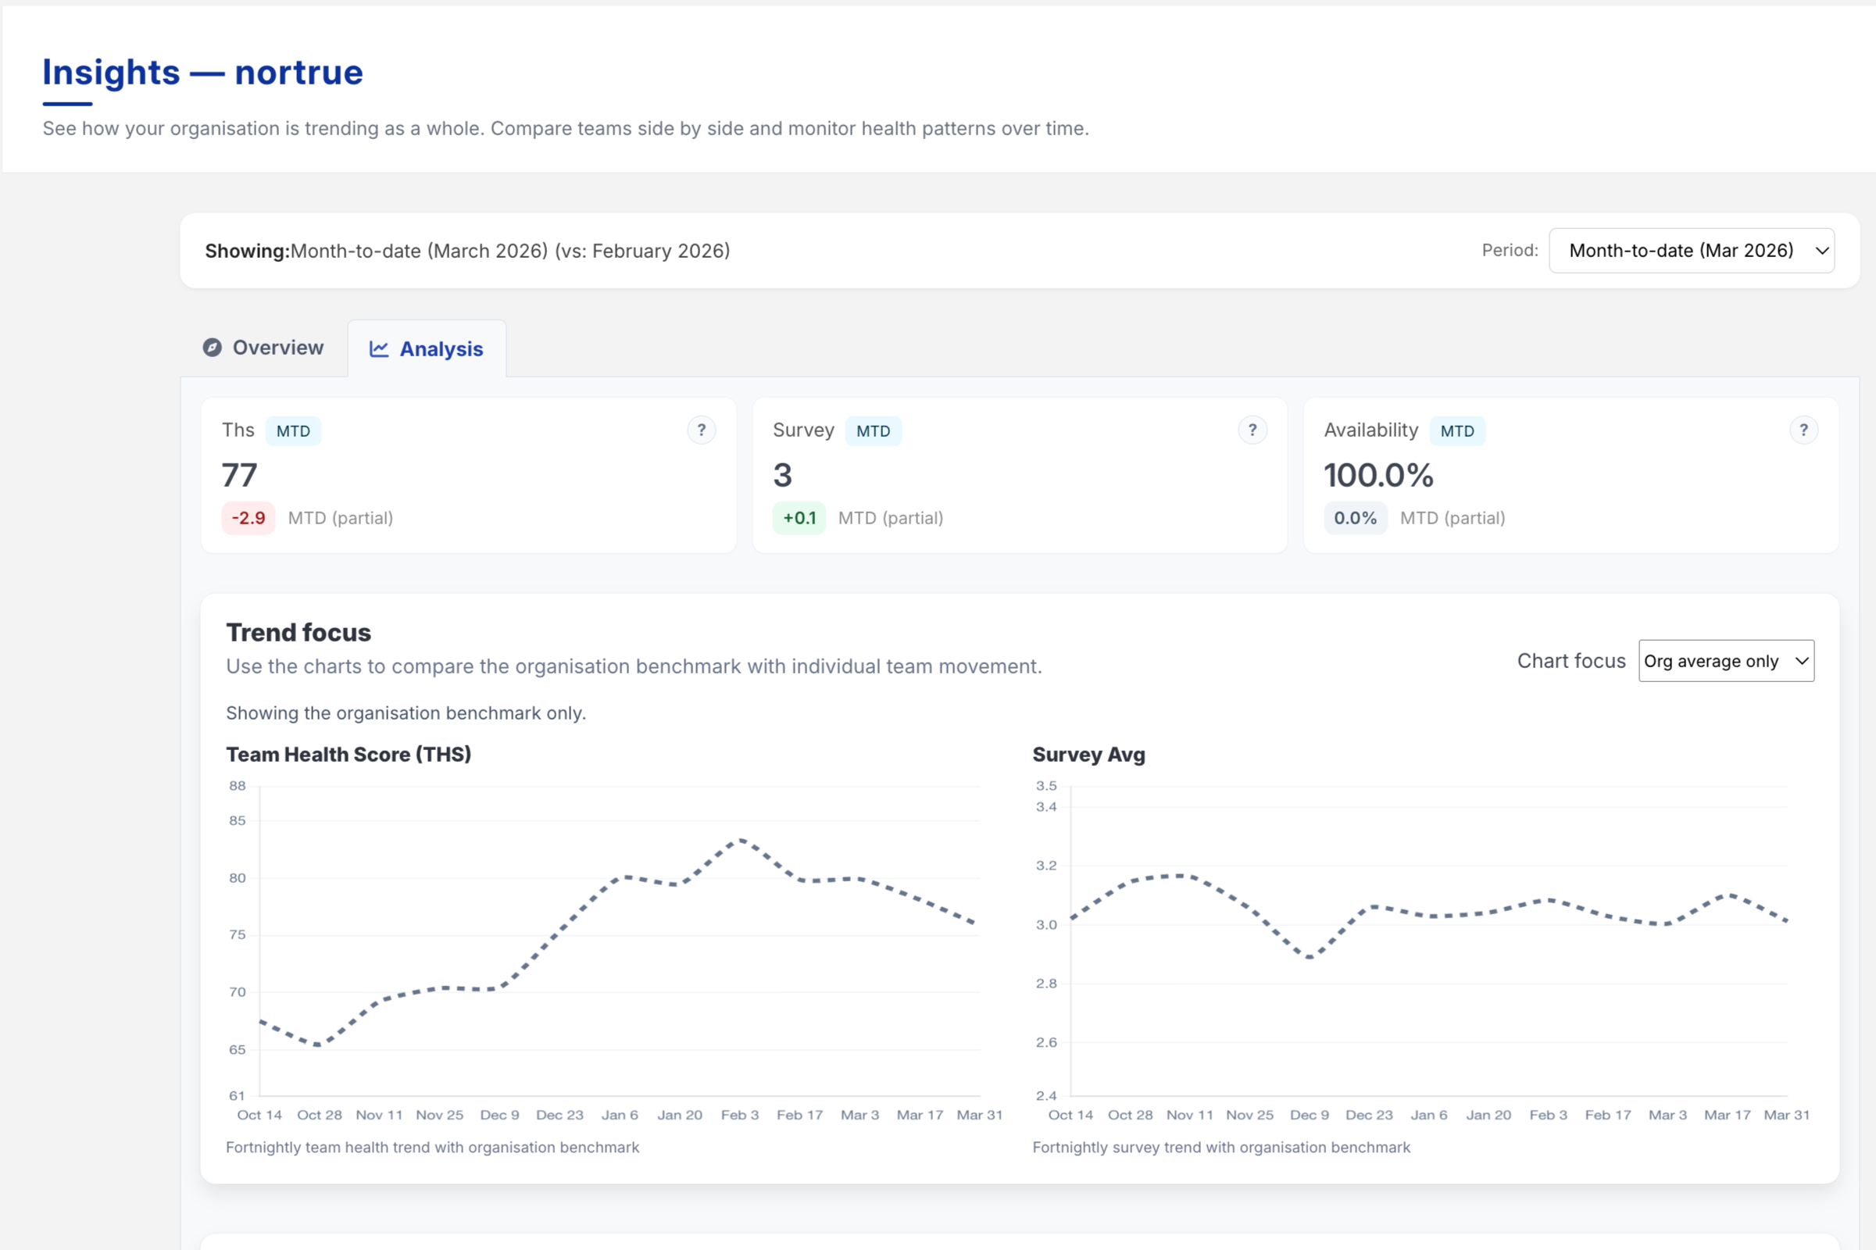Image resolution: width=1876 pixels, height=1250 pixels.
Task: Open the Period dropdown
Action: (1690, 250)
